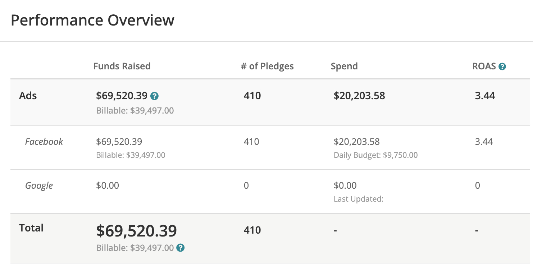This screenshot has height=271, width=533.
Task: Click the Performance Overview heading
Action: [92, 20]
